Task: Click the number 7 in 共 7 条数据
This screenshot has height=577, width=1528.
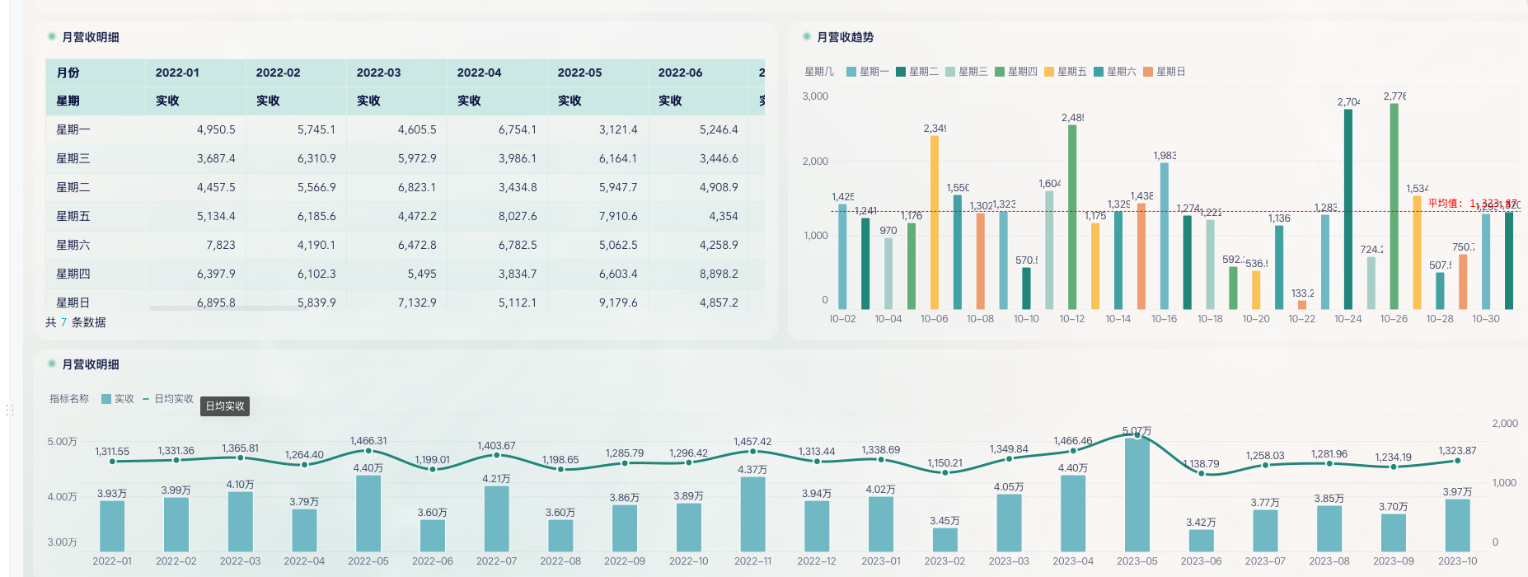Action: (x=63, y=322)
